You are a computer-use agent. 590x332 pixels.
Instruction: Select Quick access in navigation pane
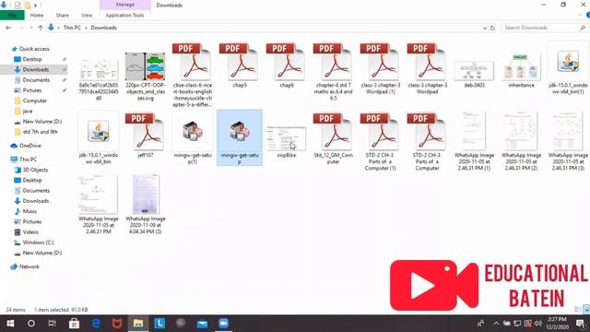[34, 49]
